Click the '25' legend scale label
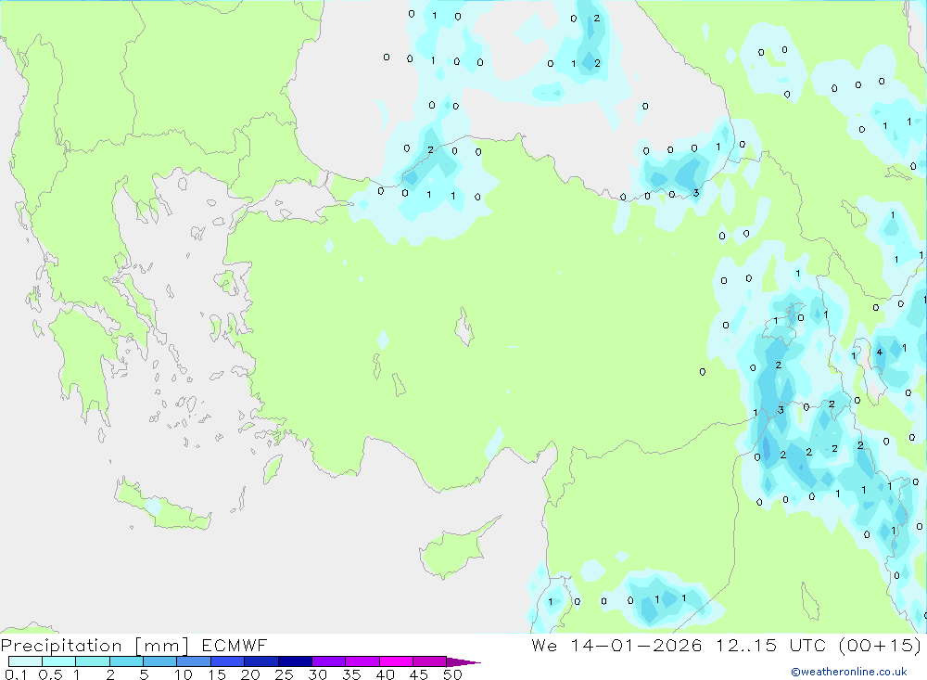Image resolution: width=927 pixels, height=680 pixels. (x=285, y=674)
